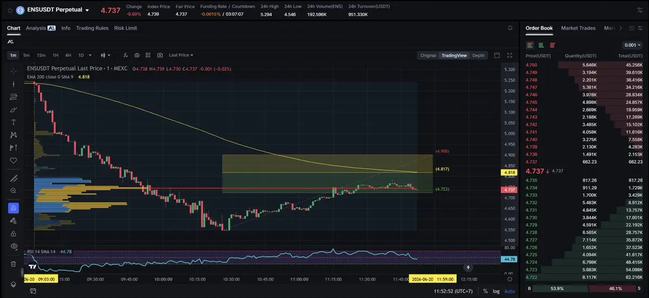Enter fullscreen chart mode

[x=509, y=55]
